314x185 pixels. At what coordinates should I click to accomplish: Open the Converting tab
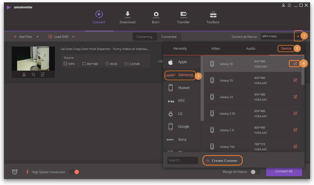pos(144,37)
